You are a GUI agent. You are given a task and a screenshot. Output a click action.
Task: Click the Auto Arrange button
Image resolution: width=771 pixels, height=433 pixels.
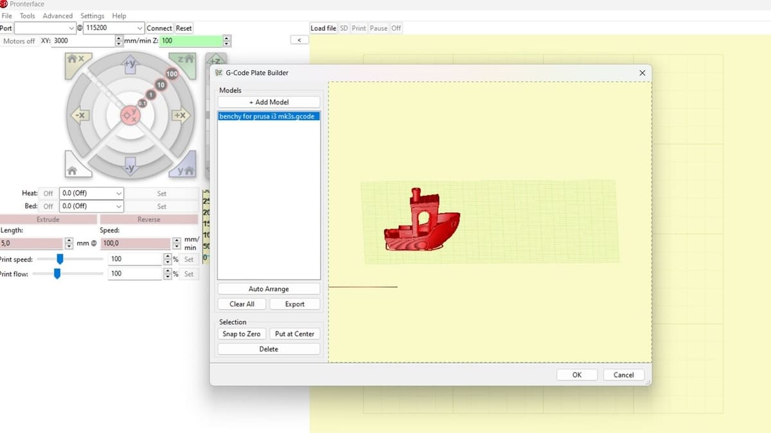269,289
